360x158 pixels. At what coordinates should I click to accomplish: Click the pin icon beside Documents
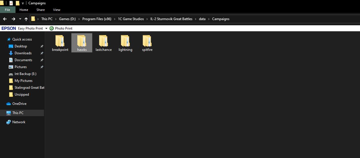[x=42, y=60]
